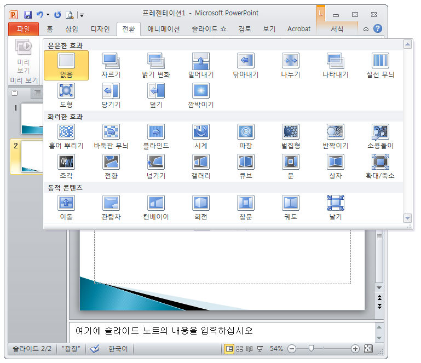Screen dimensions: 421x363
Task: Switch to Normal view in status bar
Action: 229,349
